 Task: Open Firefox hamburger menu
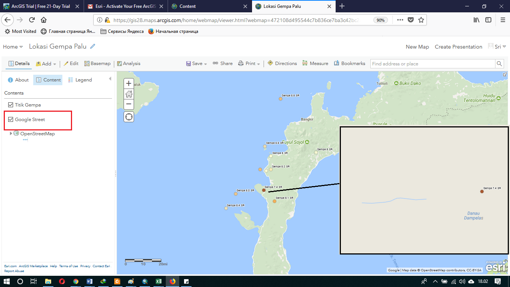(x=502, y=20)
